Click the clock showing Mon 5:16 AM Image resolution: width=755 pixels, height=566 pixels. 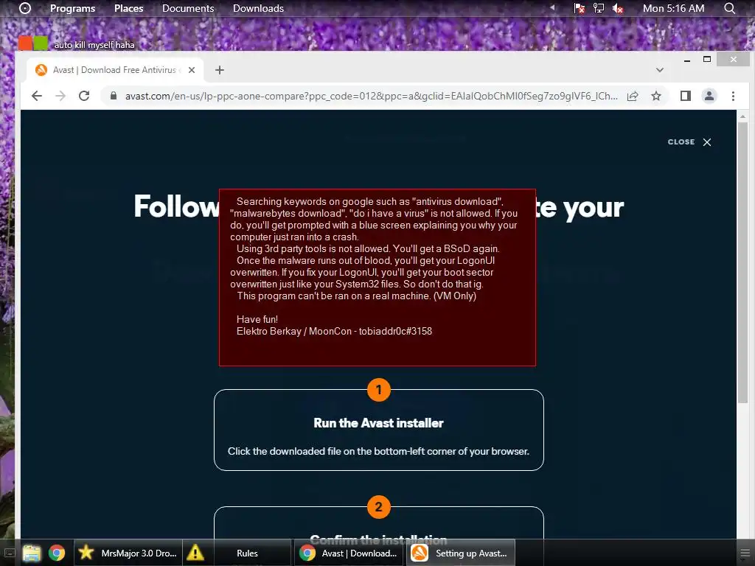click(673, 8)
